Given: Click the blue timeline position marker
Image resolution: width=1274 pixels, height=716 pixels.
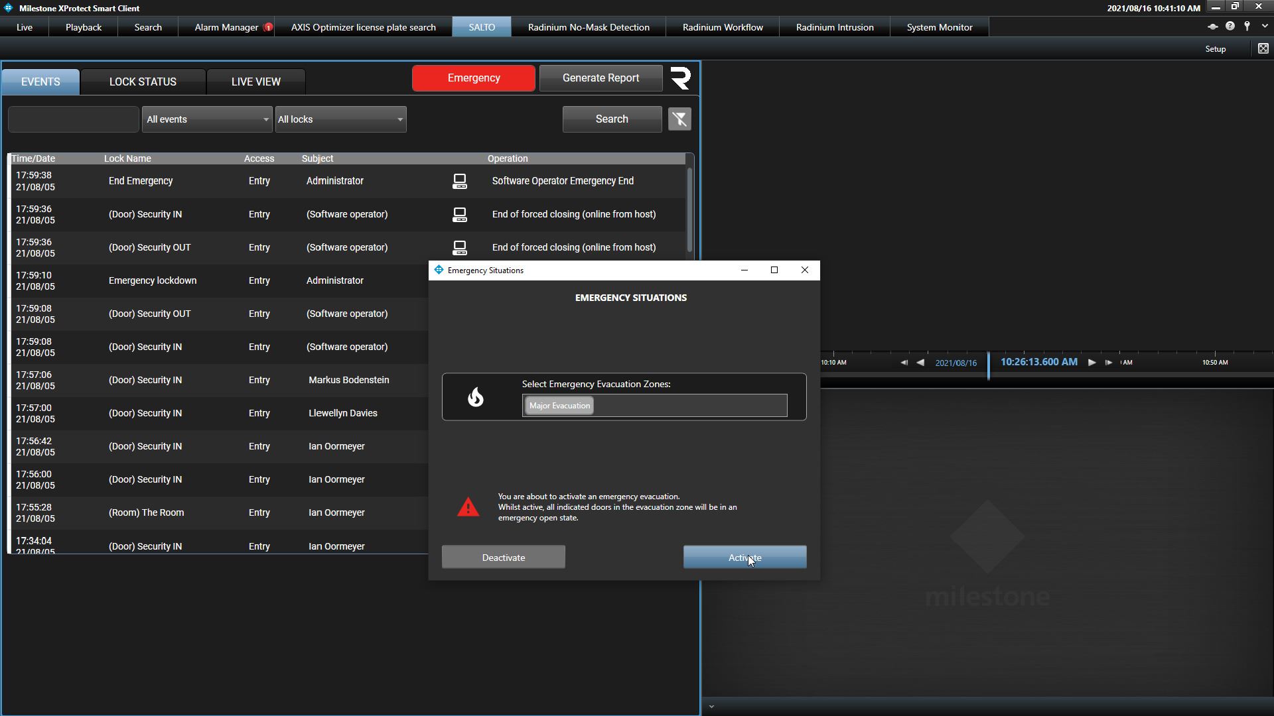Looking at the screenshot, I should (989, 365).
